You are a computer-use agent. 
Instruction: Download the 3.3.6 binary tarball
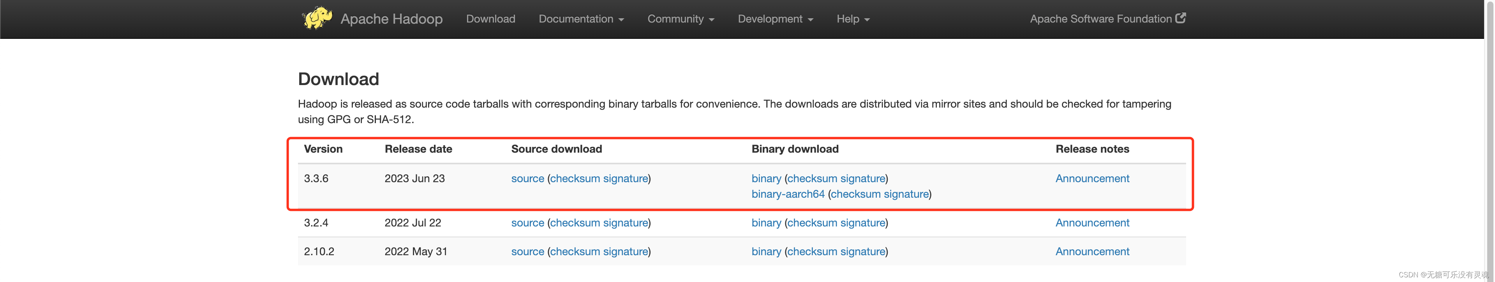(x=766, y=178)
